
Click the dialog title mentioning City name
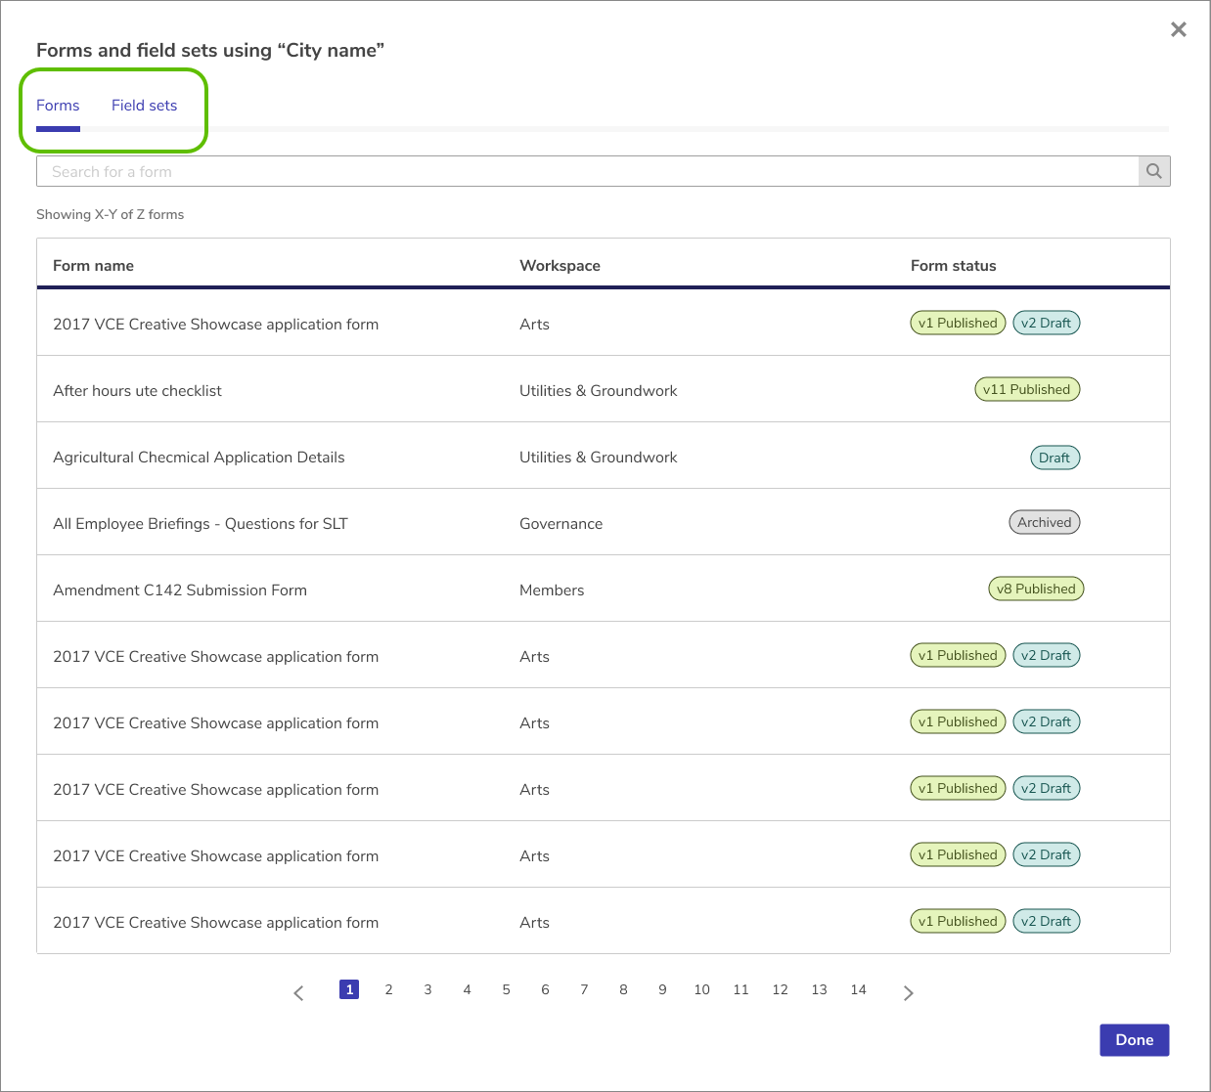[210, 51]
